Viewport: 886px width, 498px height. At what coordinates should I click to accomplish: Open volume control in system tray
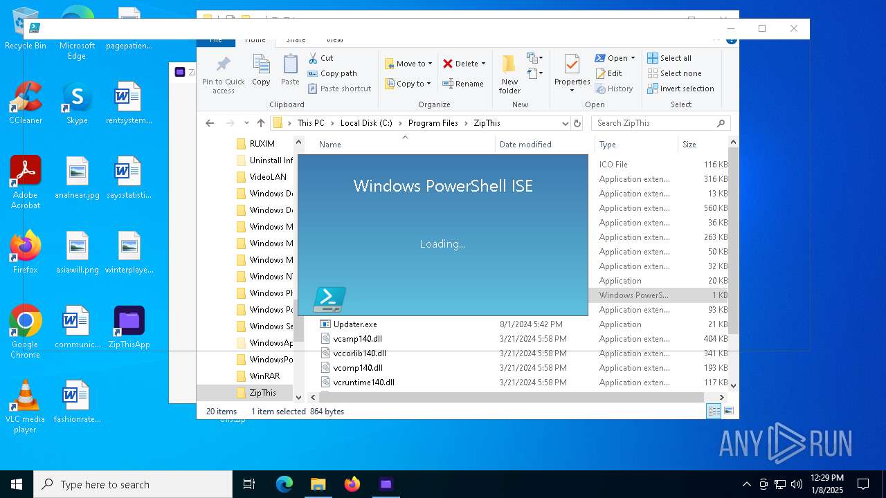(797, 484)
